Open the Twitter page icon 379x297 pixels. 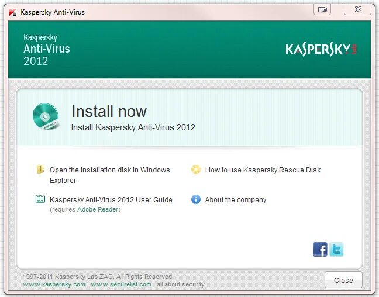336,249
